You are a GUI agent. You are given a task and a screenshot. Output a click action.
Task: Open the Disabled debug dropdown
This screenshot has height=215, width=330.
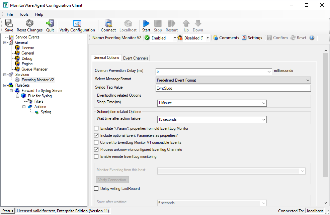tap(208, 38)
